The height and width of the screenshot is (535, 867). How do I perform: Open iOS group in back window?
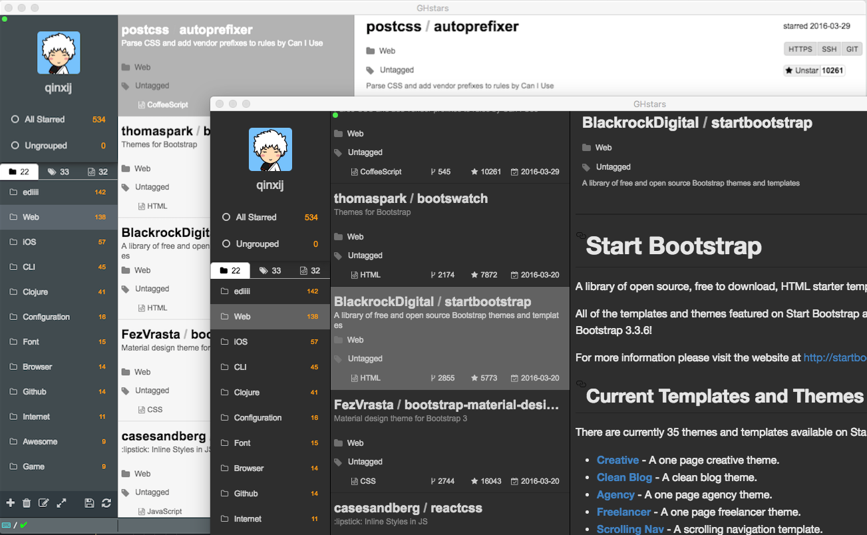(x=59, y=242)
